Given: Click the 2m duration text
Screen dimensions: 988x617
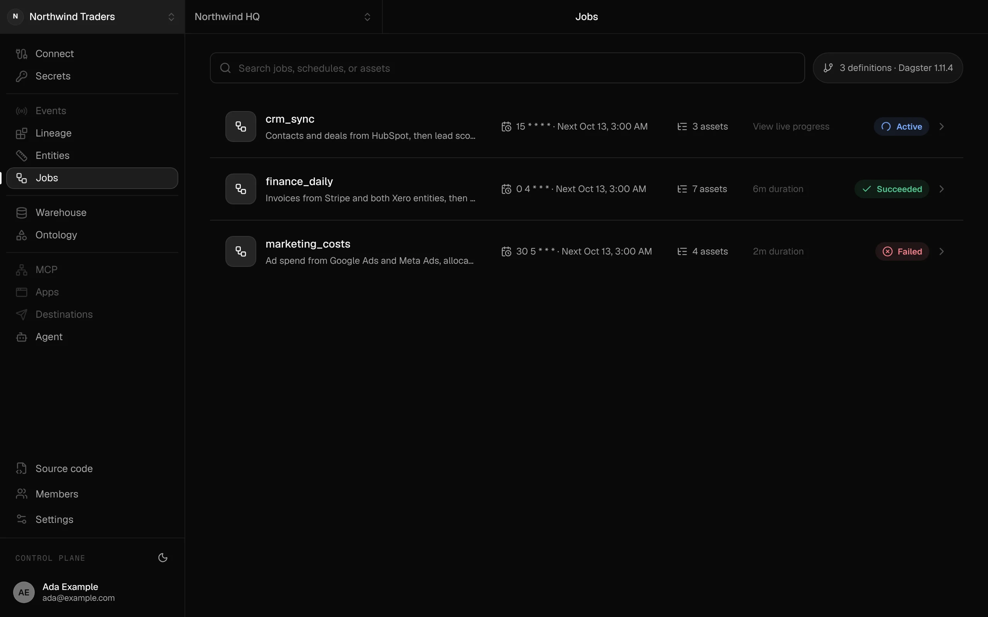Looking at the screenshot, I should (x=778, y=252).
